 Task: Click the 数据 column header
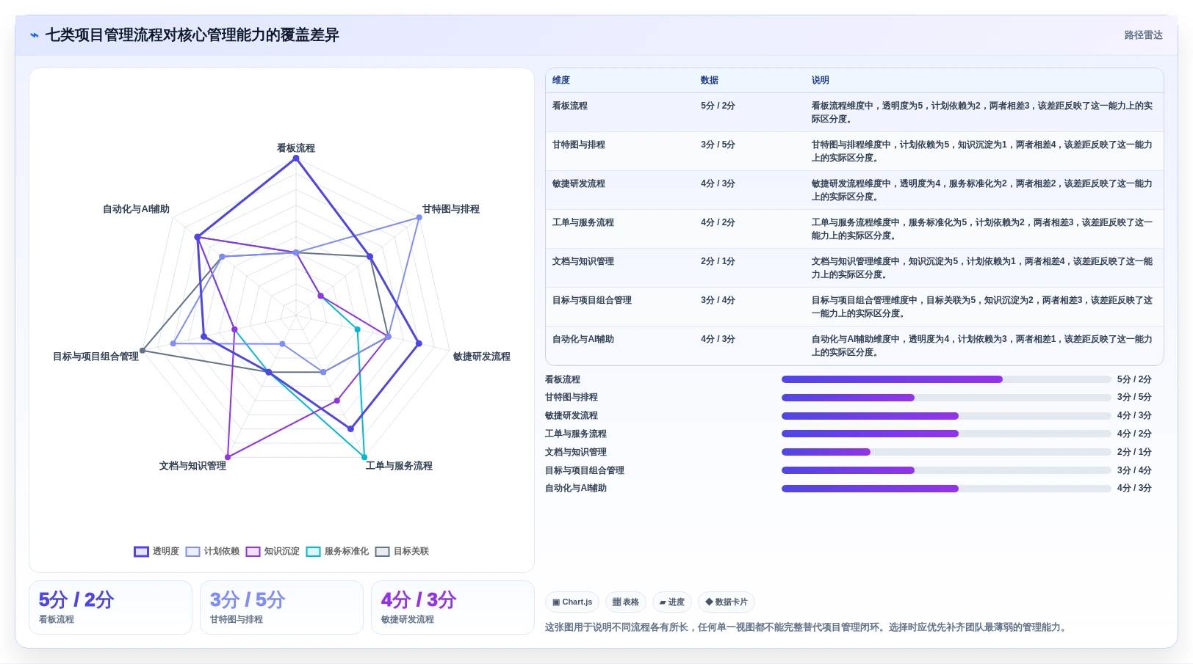click(x=710, y=80)
